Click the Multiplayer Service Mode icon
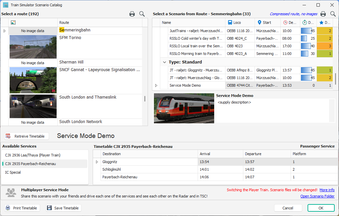Screen dimensions: 339x216 11,193
